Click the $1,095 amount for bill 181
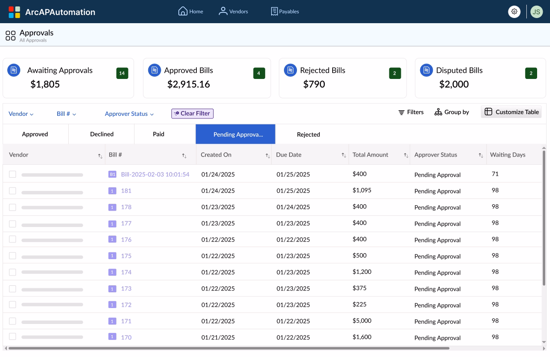Viewport: 550px width, 357px height. pyautogui.click(x=362, y=190)
